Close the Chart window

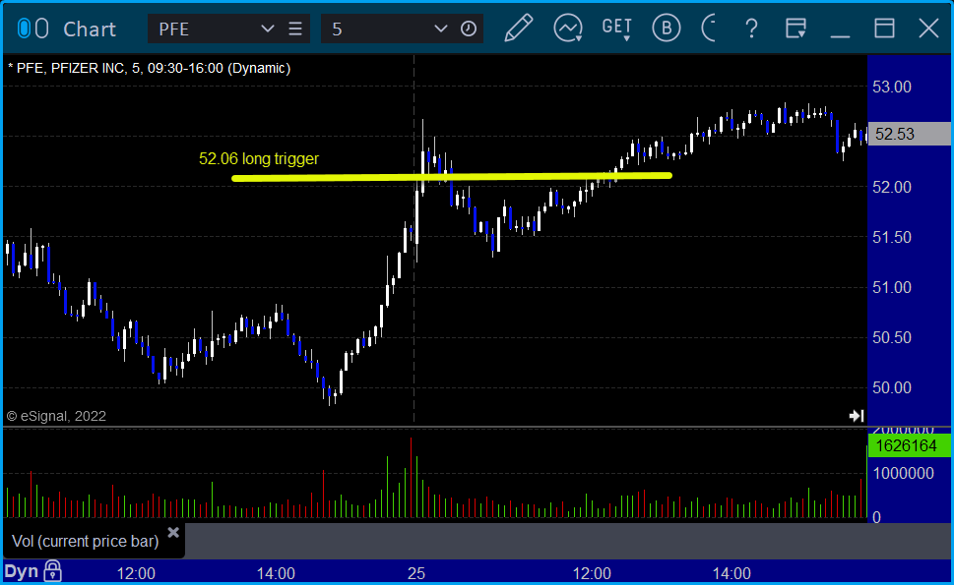click(928, 29)
